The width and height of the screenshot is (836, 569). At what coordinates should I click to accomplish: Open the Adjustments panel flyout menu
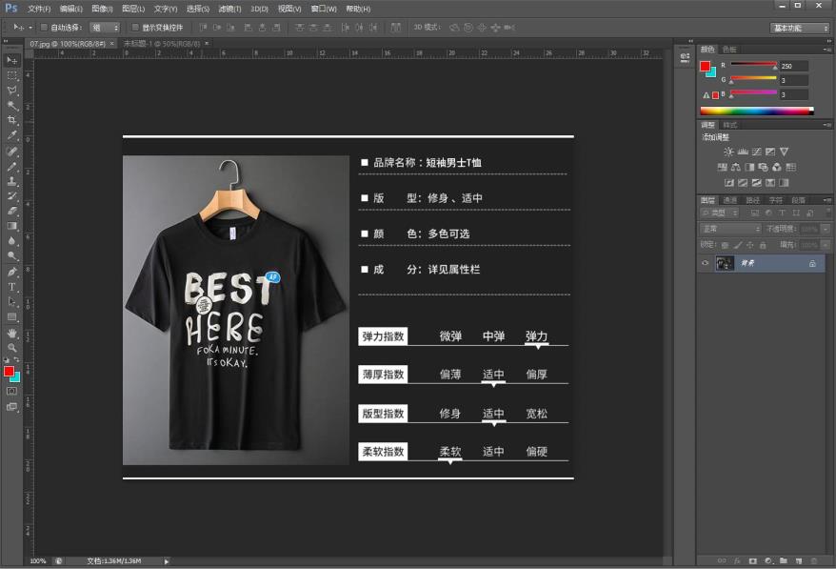[826, 125]
